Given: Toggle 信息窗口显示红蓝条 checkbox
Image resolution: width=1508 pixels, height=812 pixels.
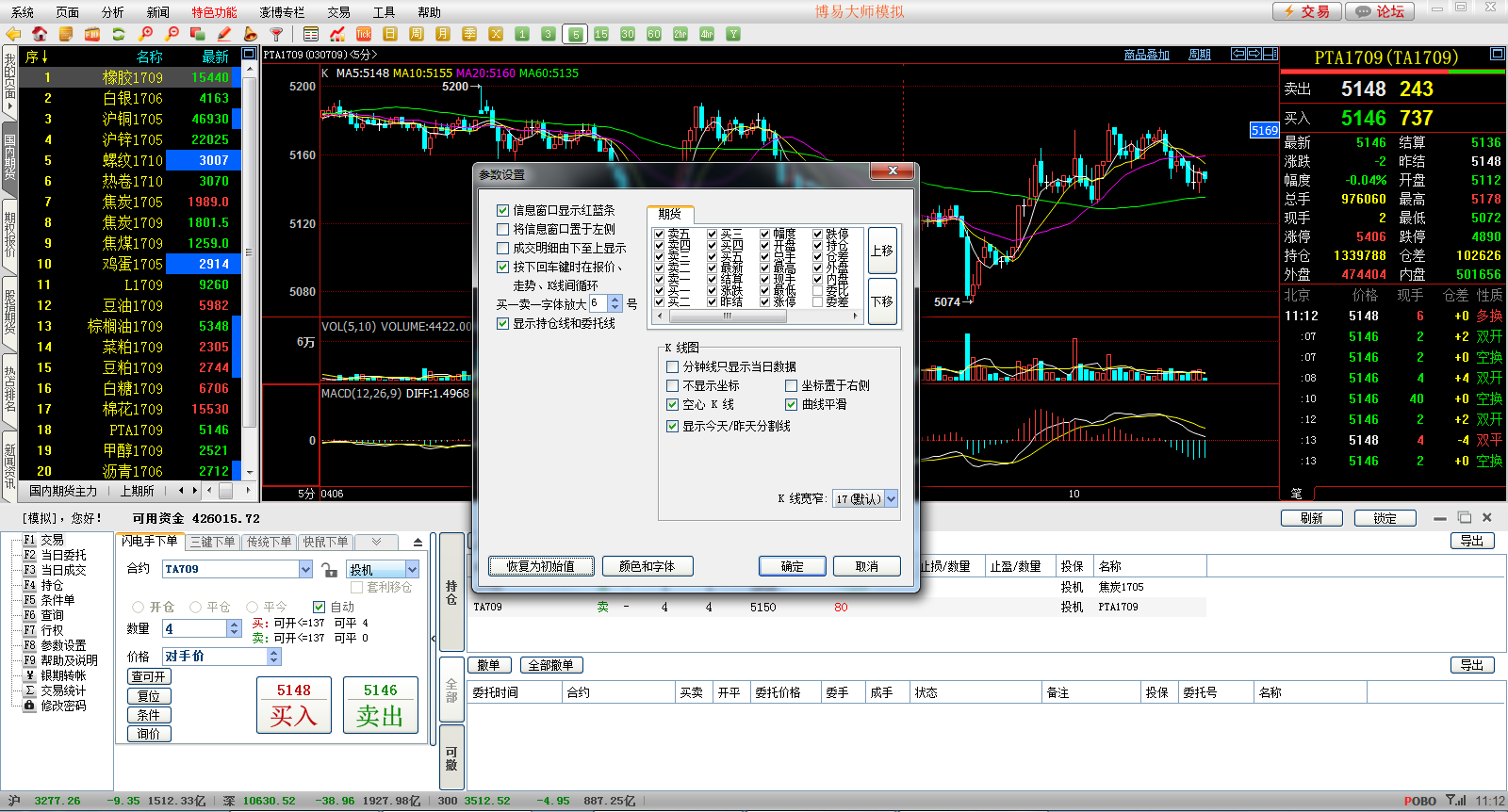Looking at the screenshot, I should pyautogui.click(x=503, y=211).
